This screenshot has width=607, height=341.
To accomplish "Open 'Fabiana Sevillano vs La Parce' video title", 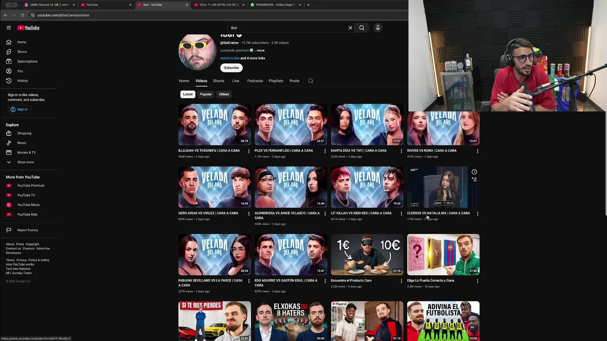I will tap(210, 283).
